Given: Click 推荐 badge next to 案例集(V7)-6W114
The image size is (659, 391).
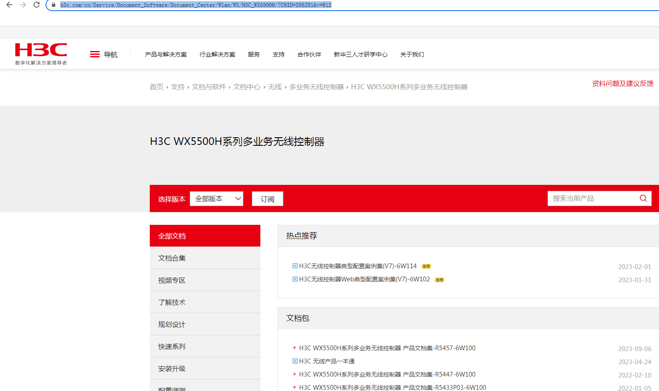Looking at the screenshot, I should point(426,266).
